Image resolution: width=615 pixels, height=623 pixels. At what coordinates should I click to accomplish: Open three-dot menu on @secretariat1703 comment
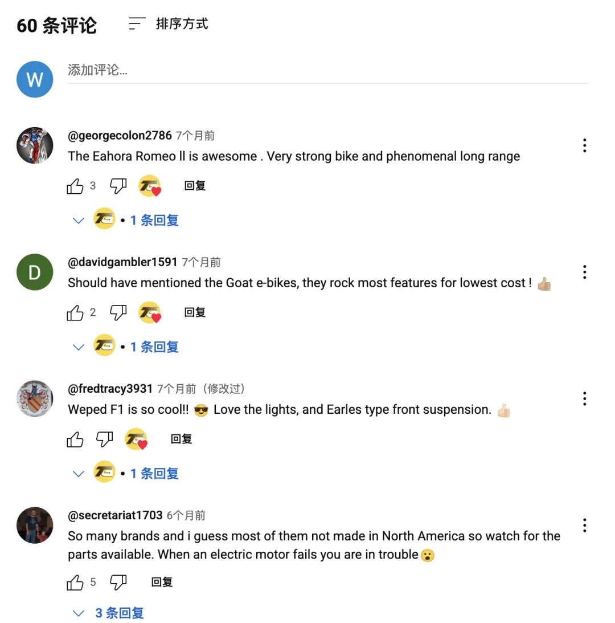pos(584,526)
